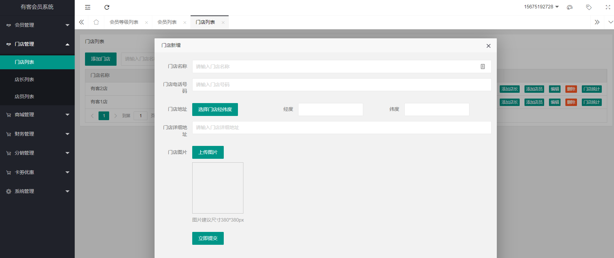This screenshot has width=614, height=258.
Task: Expand 系统管理 sidebar menu
Action: click(37, 191)
